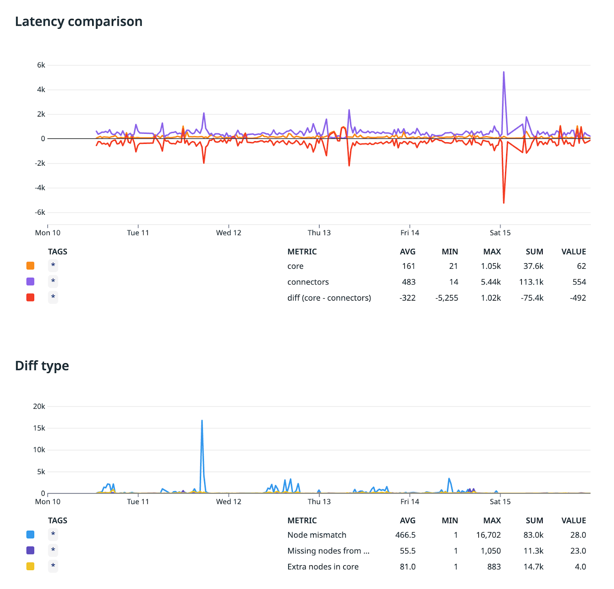Toggle the Missing nodes series via its tag

click(53, 550)
